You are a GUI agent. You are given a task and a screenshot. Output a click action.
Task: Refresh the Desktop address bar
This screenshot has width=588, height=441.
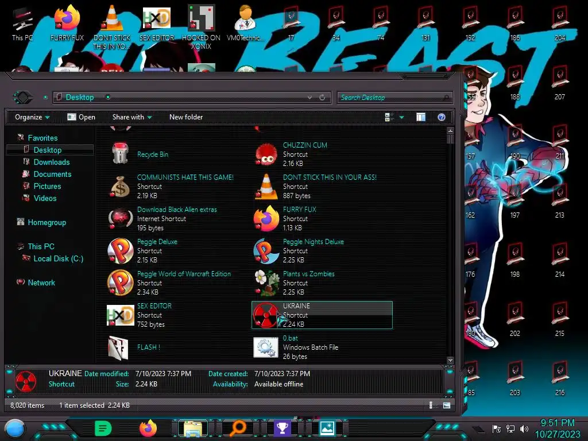pyautogui.click(x=322, y=98)
